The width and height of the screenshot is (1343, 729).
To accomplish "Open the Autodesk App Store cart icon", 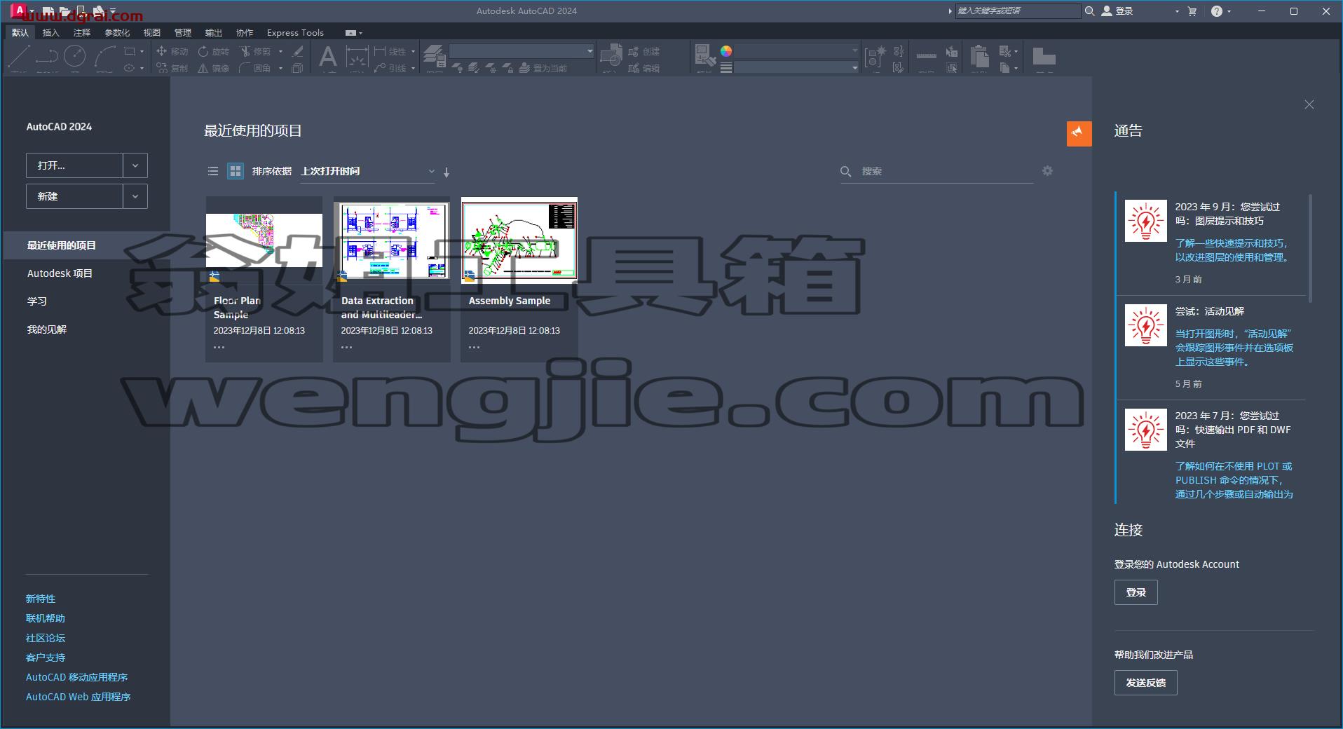I will coord(1192,11).
